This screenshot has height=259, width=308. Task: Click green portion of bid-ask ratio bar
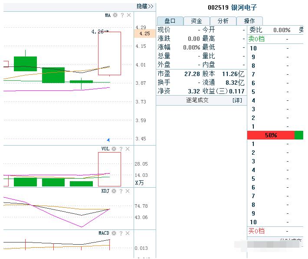click(299, 135)
